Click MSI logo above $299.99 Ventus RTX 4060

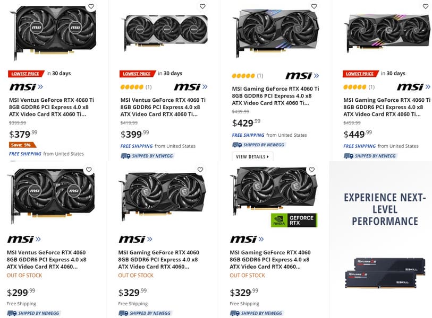point(24,240)
